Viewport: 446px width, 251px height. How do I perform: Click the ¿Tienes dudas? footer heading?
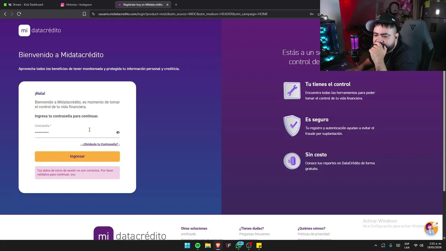tap(252, 229)
